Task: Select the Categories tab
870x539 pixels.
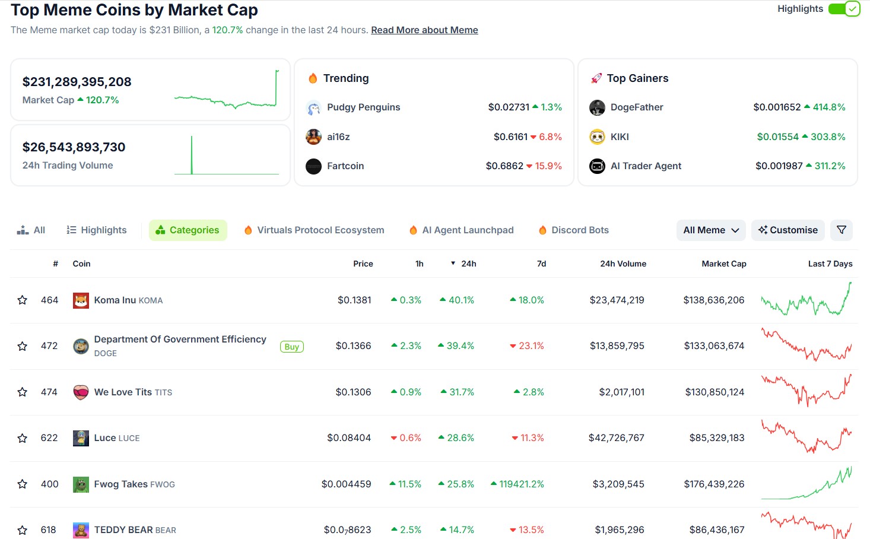Action: 188,230
